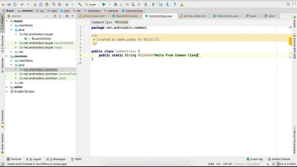This screenshot has height=167, width=297.
Task: Close the CommonClass.java tab
Action: click(x=174, y=16)
